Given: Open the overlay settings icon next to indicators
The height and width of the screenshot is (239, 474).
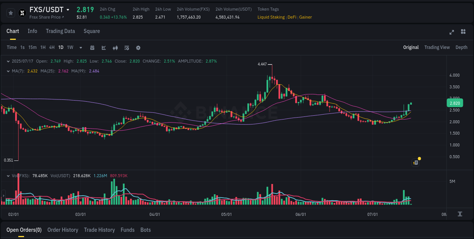Looking at the screenshot, I should point(126,48).
